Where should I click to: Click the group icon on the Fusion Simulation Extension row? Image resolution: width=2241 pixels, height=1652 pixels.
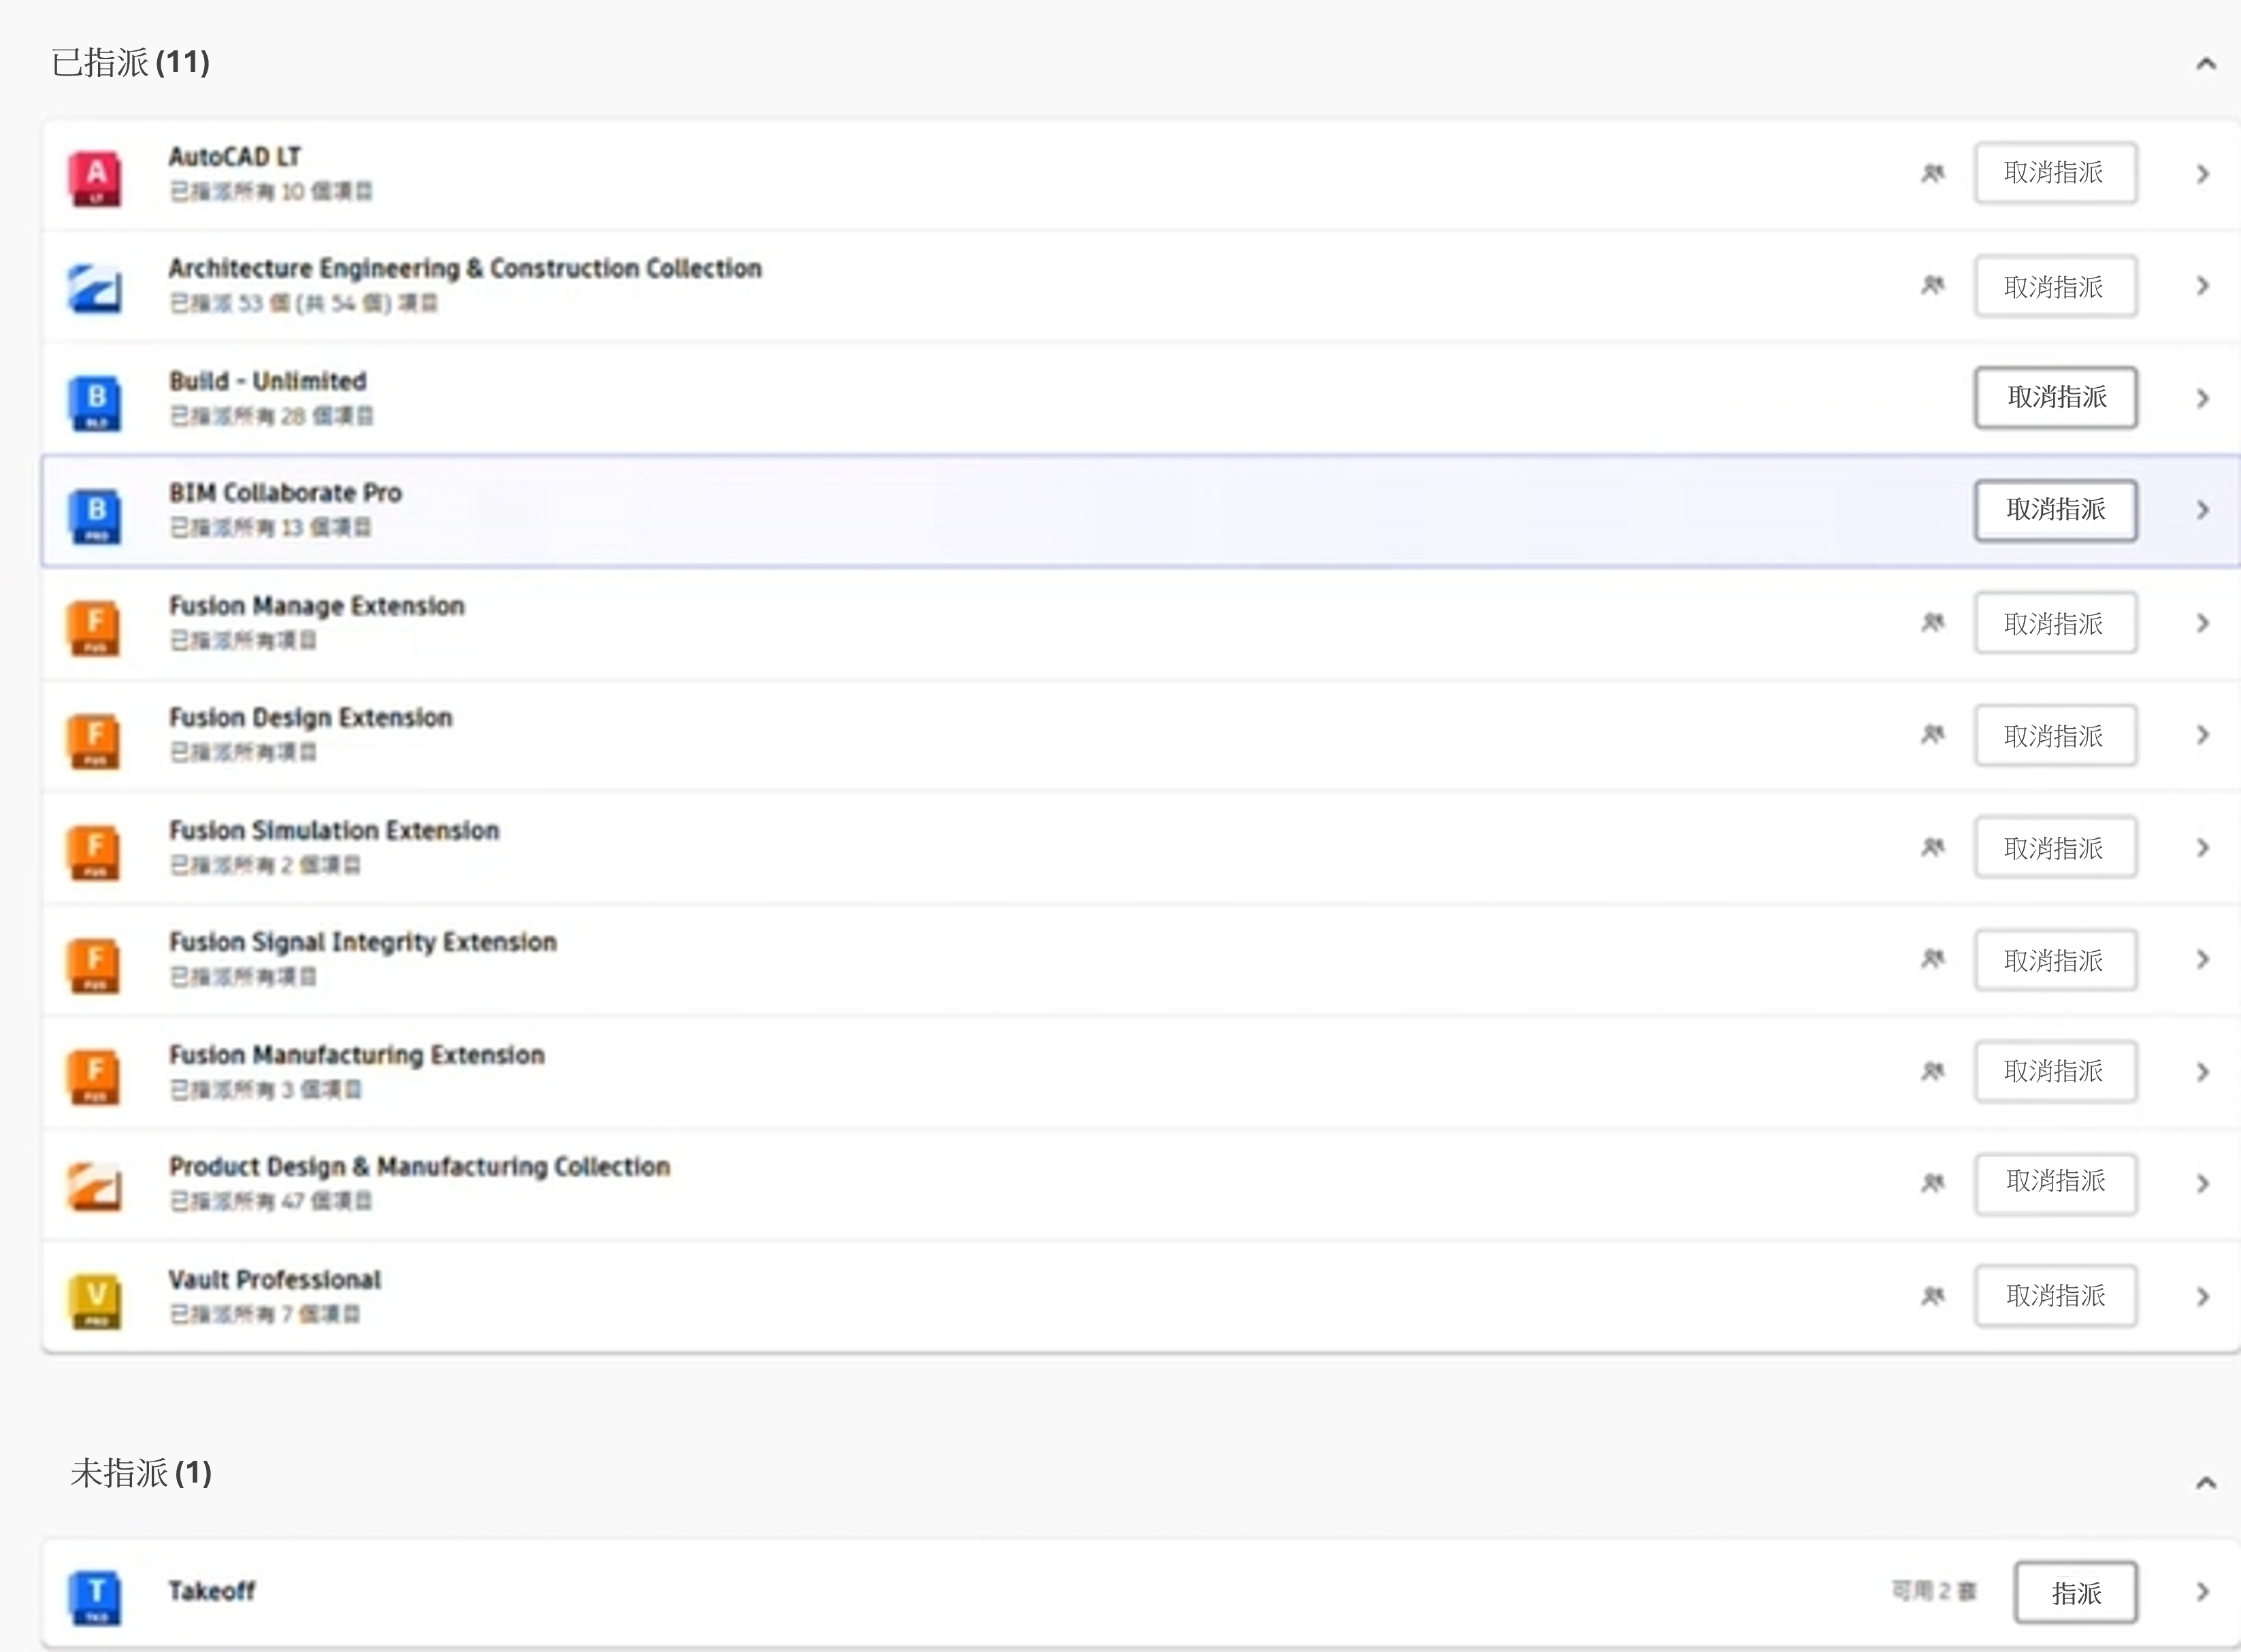pyautogui.click(x=1933, y=848)
